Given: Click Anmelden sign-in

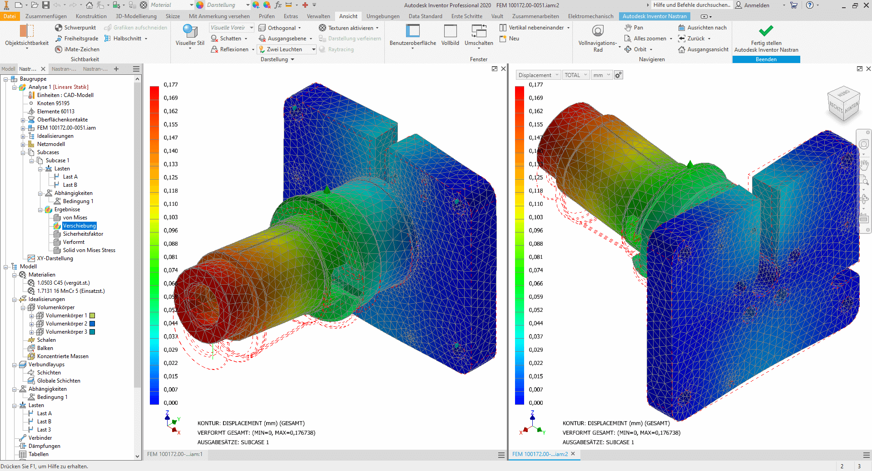Looking at the screenshot, I should [753, 5].
